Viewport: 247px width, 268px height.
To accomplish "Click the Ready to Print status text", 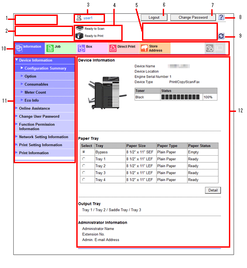I will pos(94,36).
